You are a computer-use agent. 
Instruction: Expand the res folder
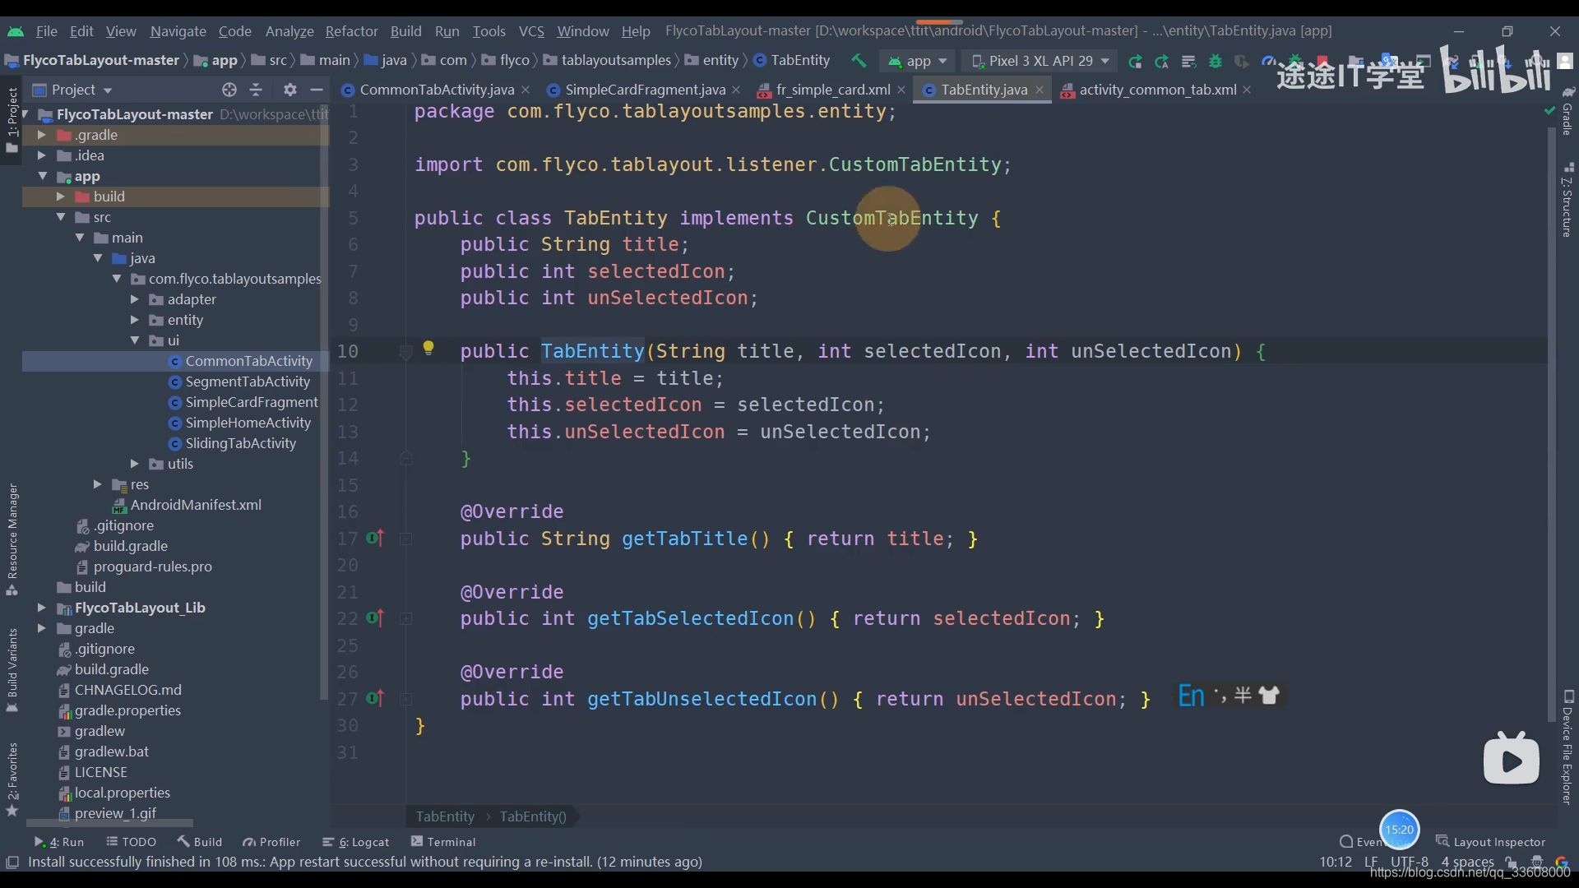click(97, 484)
